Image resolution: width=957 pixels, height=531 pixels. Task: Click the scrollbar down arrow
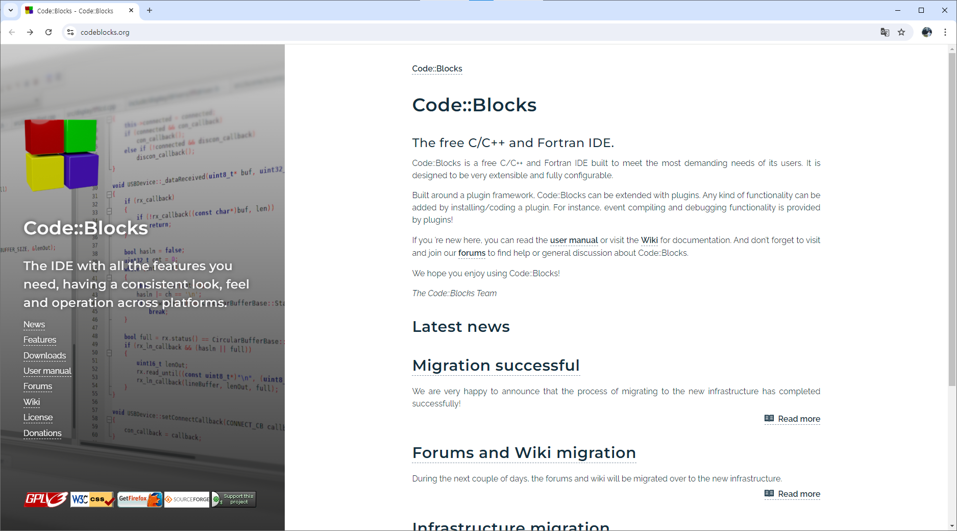952,526
